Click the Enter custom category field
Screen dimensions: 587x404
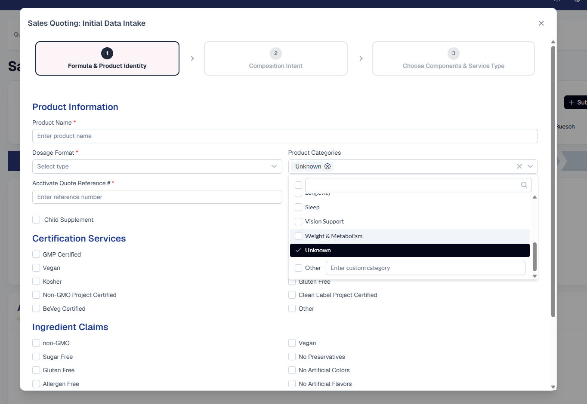(425, 268)
